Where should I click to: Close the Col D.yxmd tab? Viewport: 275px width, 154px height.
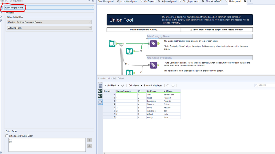[x=159, y=1]
